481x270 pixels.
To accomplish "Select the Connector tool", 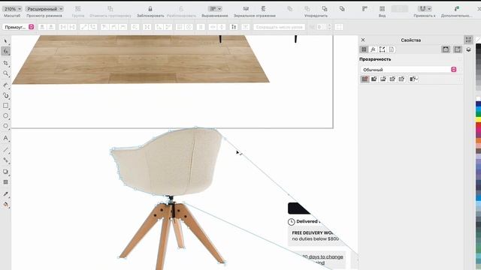I will [5, 160].
